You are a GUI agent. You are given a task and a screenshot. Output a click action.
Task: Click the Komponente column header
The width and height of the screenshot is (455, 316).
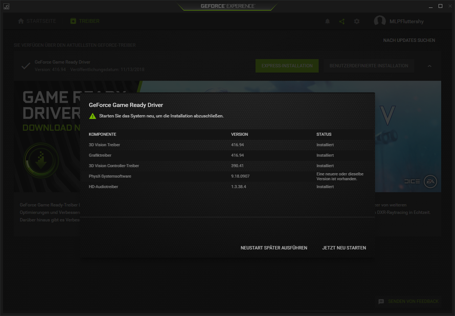pyautogui.click(x=102, y=134)
